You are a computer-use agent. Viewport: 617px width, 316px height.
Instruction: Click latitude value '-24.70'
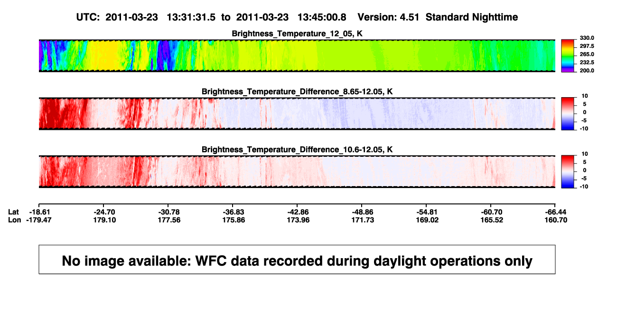tap(104, 212)
